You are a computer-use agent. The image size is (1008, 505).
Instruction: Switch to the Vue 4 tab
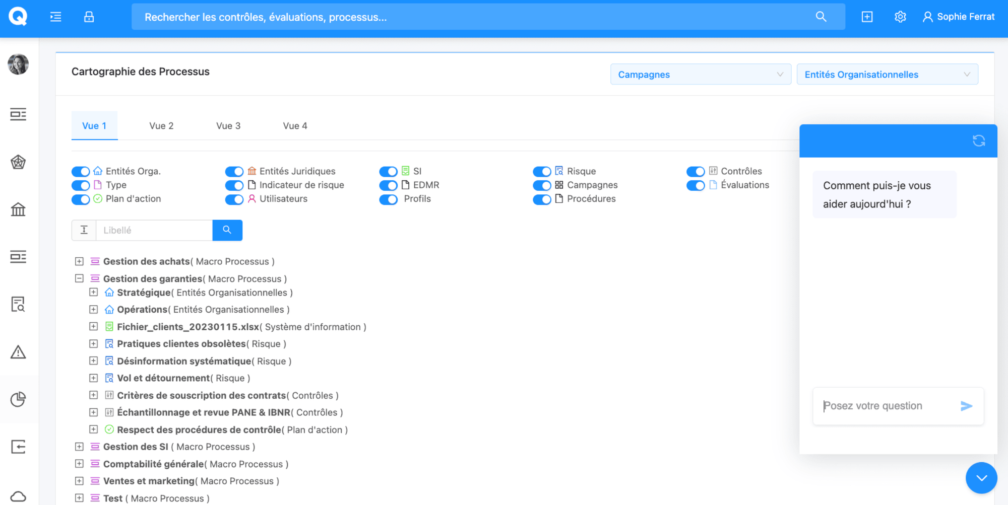point(295,126)
